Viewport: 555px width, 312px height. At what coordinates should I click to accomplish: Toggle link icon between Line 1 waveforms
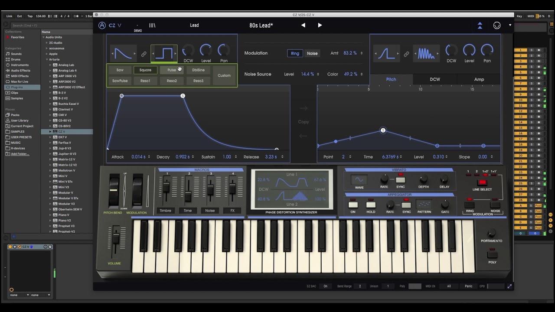144,54
